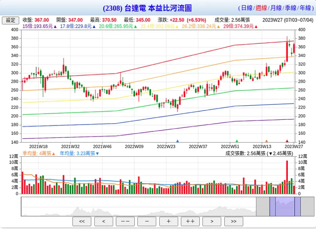Jump to latest data with >> button
The height and width of the screenshot is (229, 316).
234,222
